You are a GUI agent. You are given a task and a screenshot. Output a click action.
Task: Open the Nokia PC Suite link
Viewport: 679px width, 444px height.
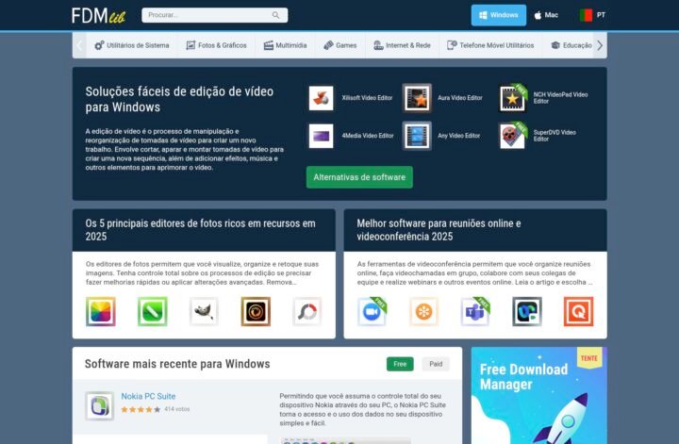[148, 396]
